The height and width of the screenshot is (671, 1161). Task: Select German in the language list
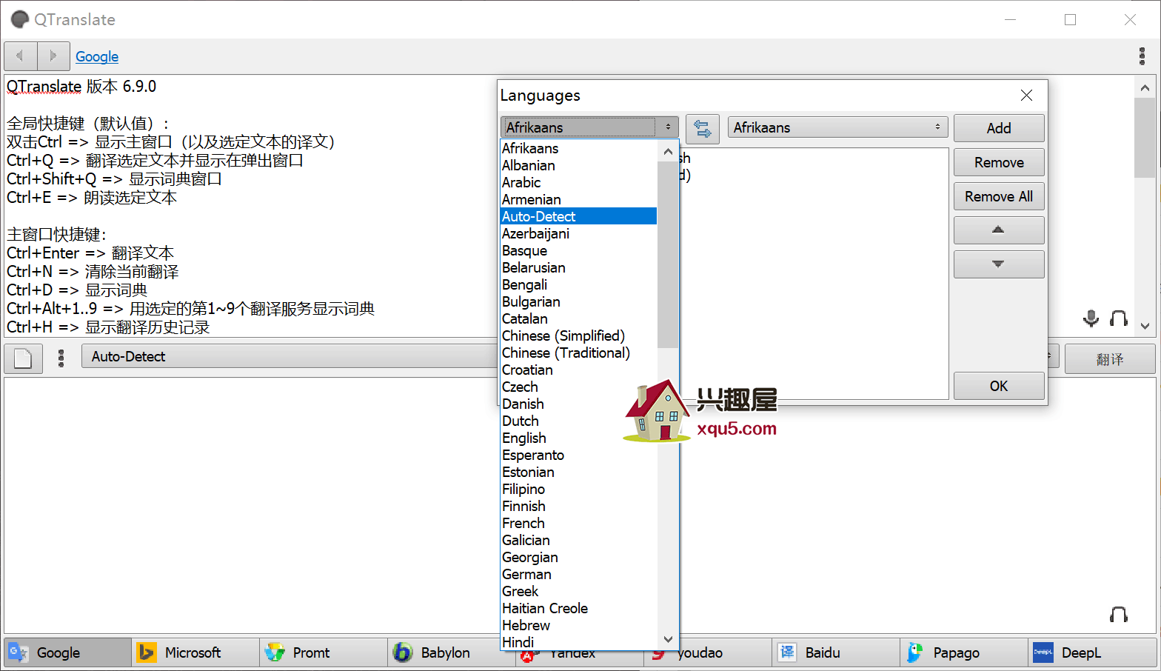pos(579,574)
